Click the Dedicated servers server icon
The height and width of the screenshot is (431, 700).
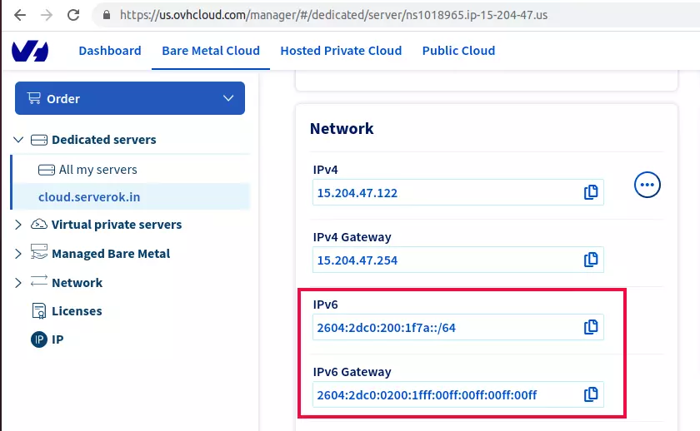tap(39, 140)
